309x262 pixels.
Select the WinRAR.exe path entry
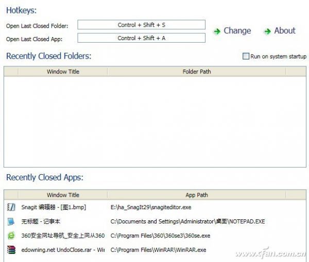pyautogui.click(x=158, y=250)
